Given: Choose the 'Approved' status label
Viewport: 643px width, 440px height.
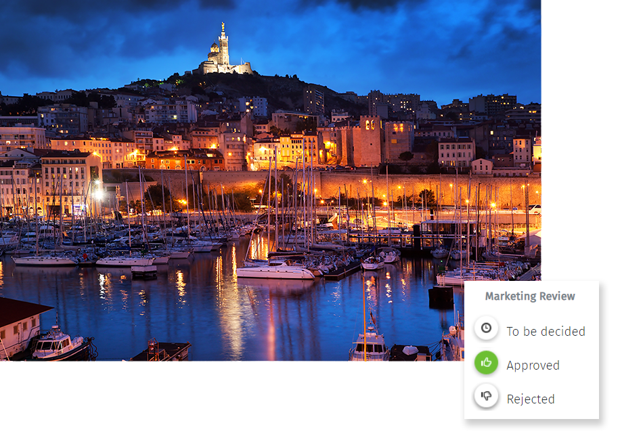Looking at the screenshot, I should pos(533,366).
